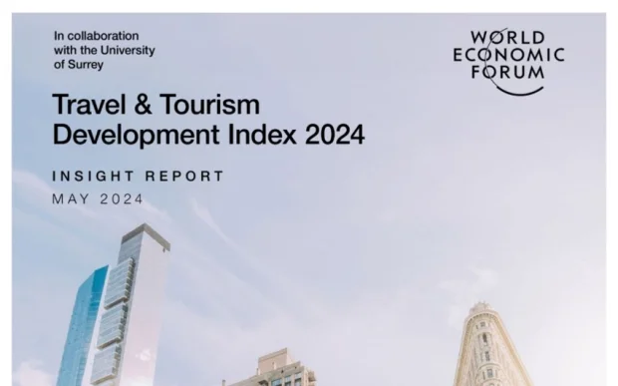Image resolution: width=618 pixels, height=386 pixels.
Task: Select the word ECONOMIC in the logo
Action: [x=508, y=55]
